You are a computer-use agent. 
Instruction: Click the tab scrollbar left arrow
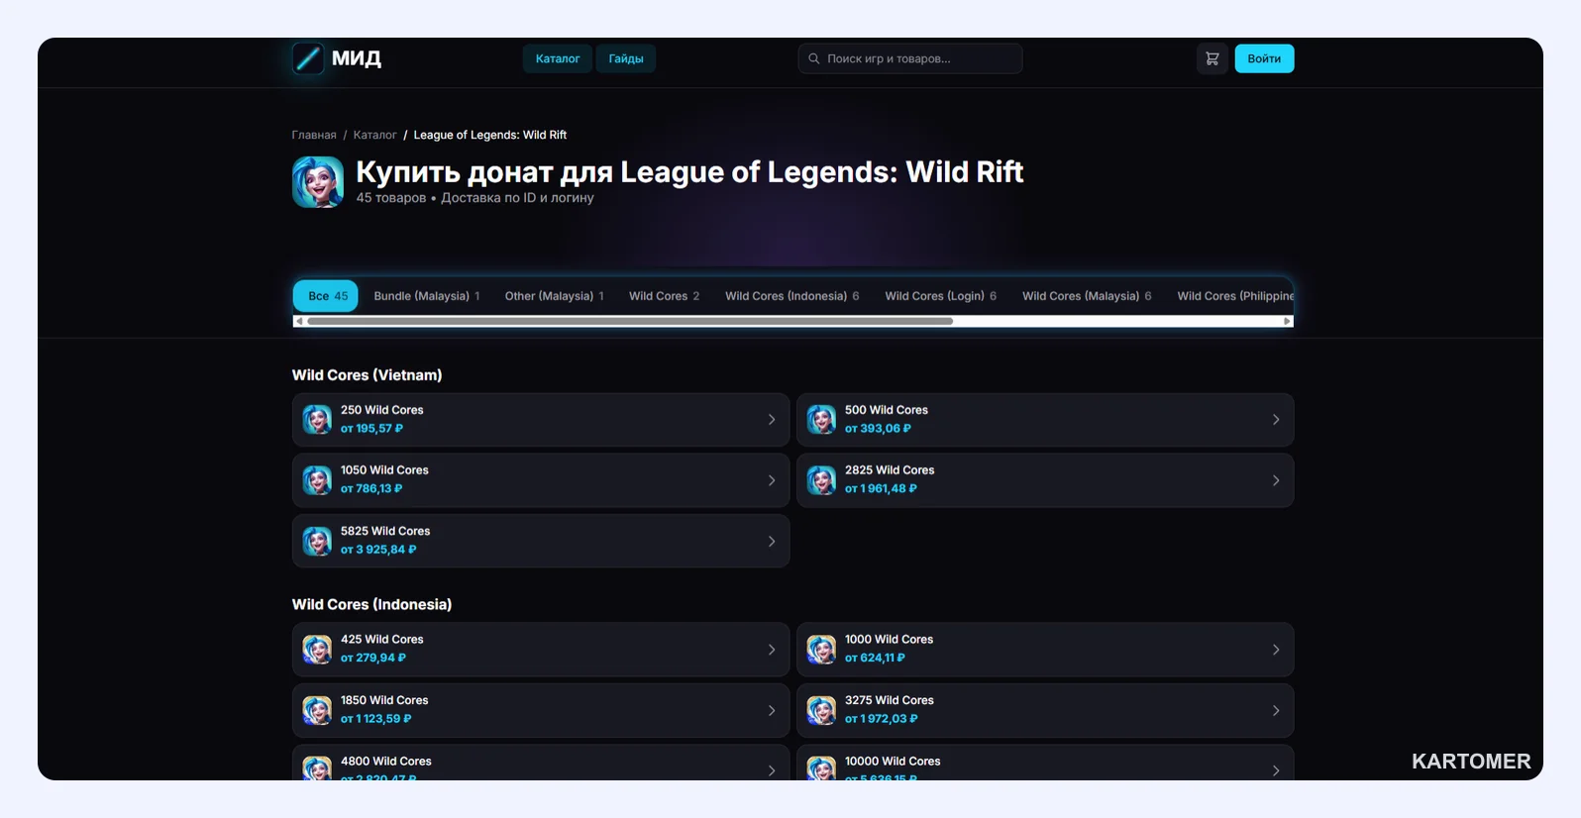coord(299,321)
